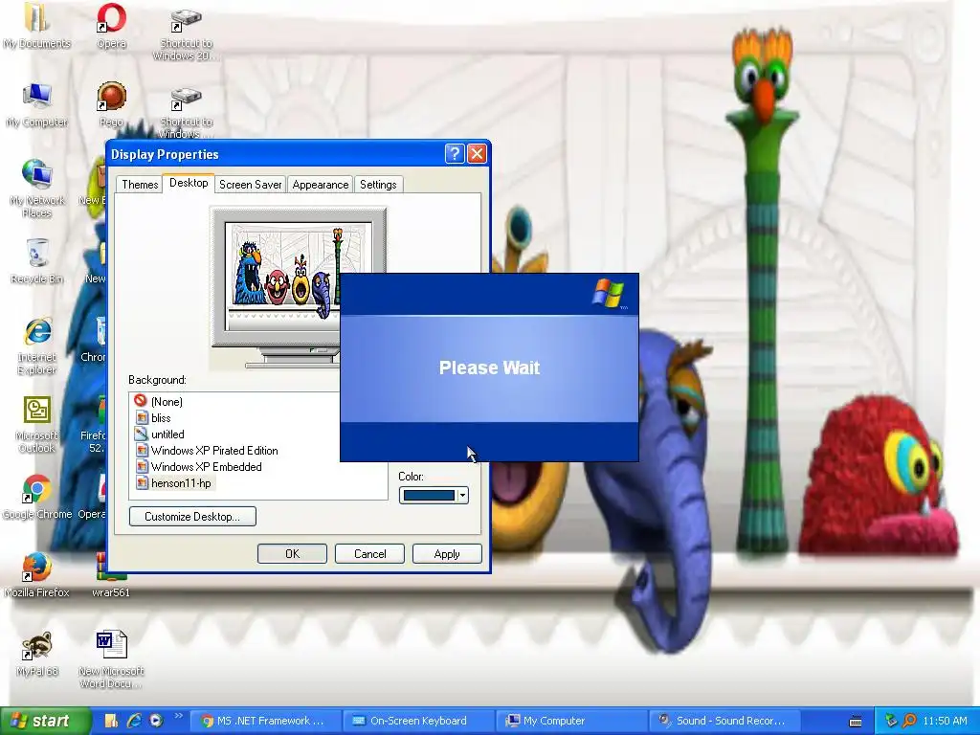This screenshot has width=980, height=735.
Task: Switch to the Settings tab
Action: click(378, 185)
